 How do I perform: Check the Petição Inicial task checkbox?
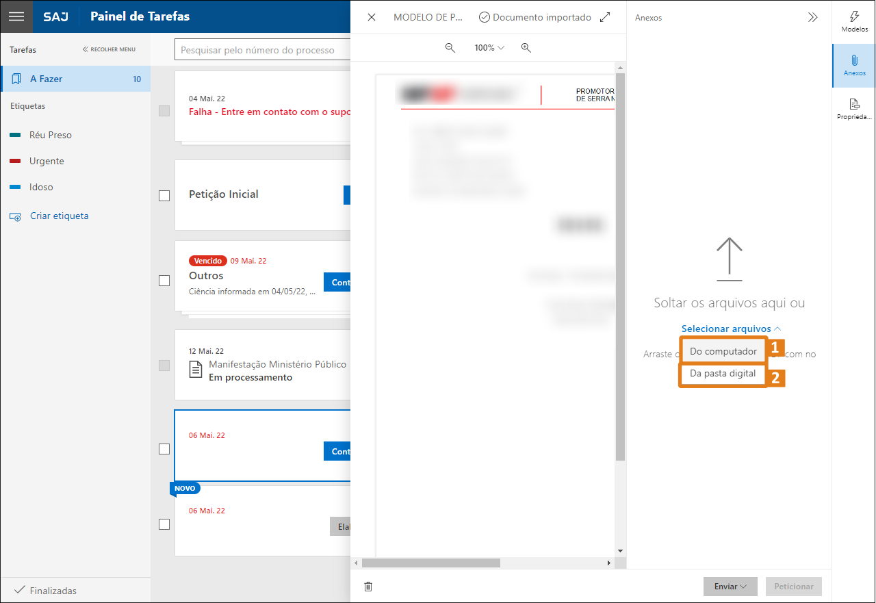pos(164,196)
